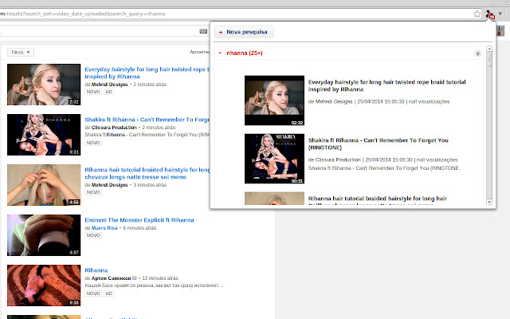Open the YouTube search extension icon
This screenshot has width=510, height=319.
[x=490, y=14]
